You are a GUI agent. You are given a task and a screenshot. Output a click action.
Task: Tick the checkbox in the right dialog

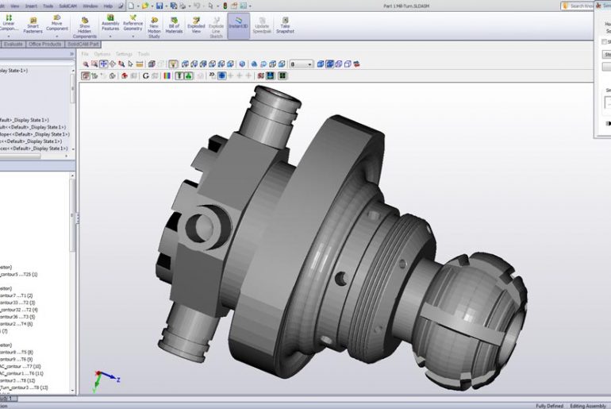(602, 41)
